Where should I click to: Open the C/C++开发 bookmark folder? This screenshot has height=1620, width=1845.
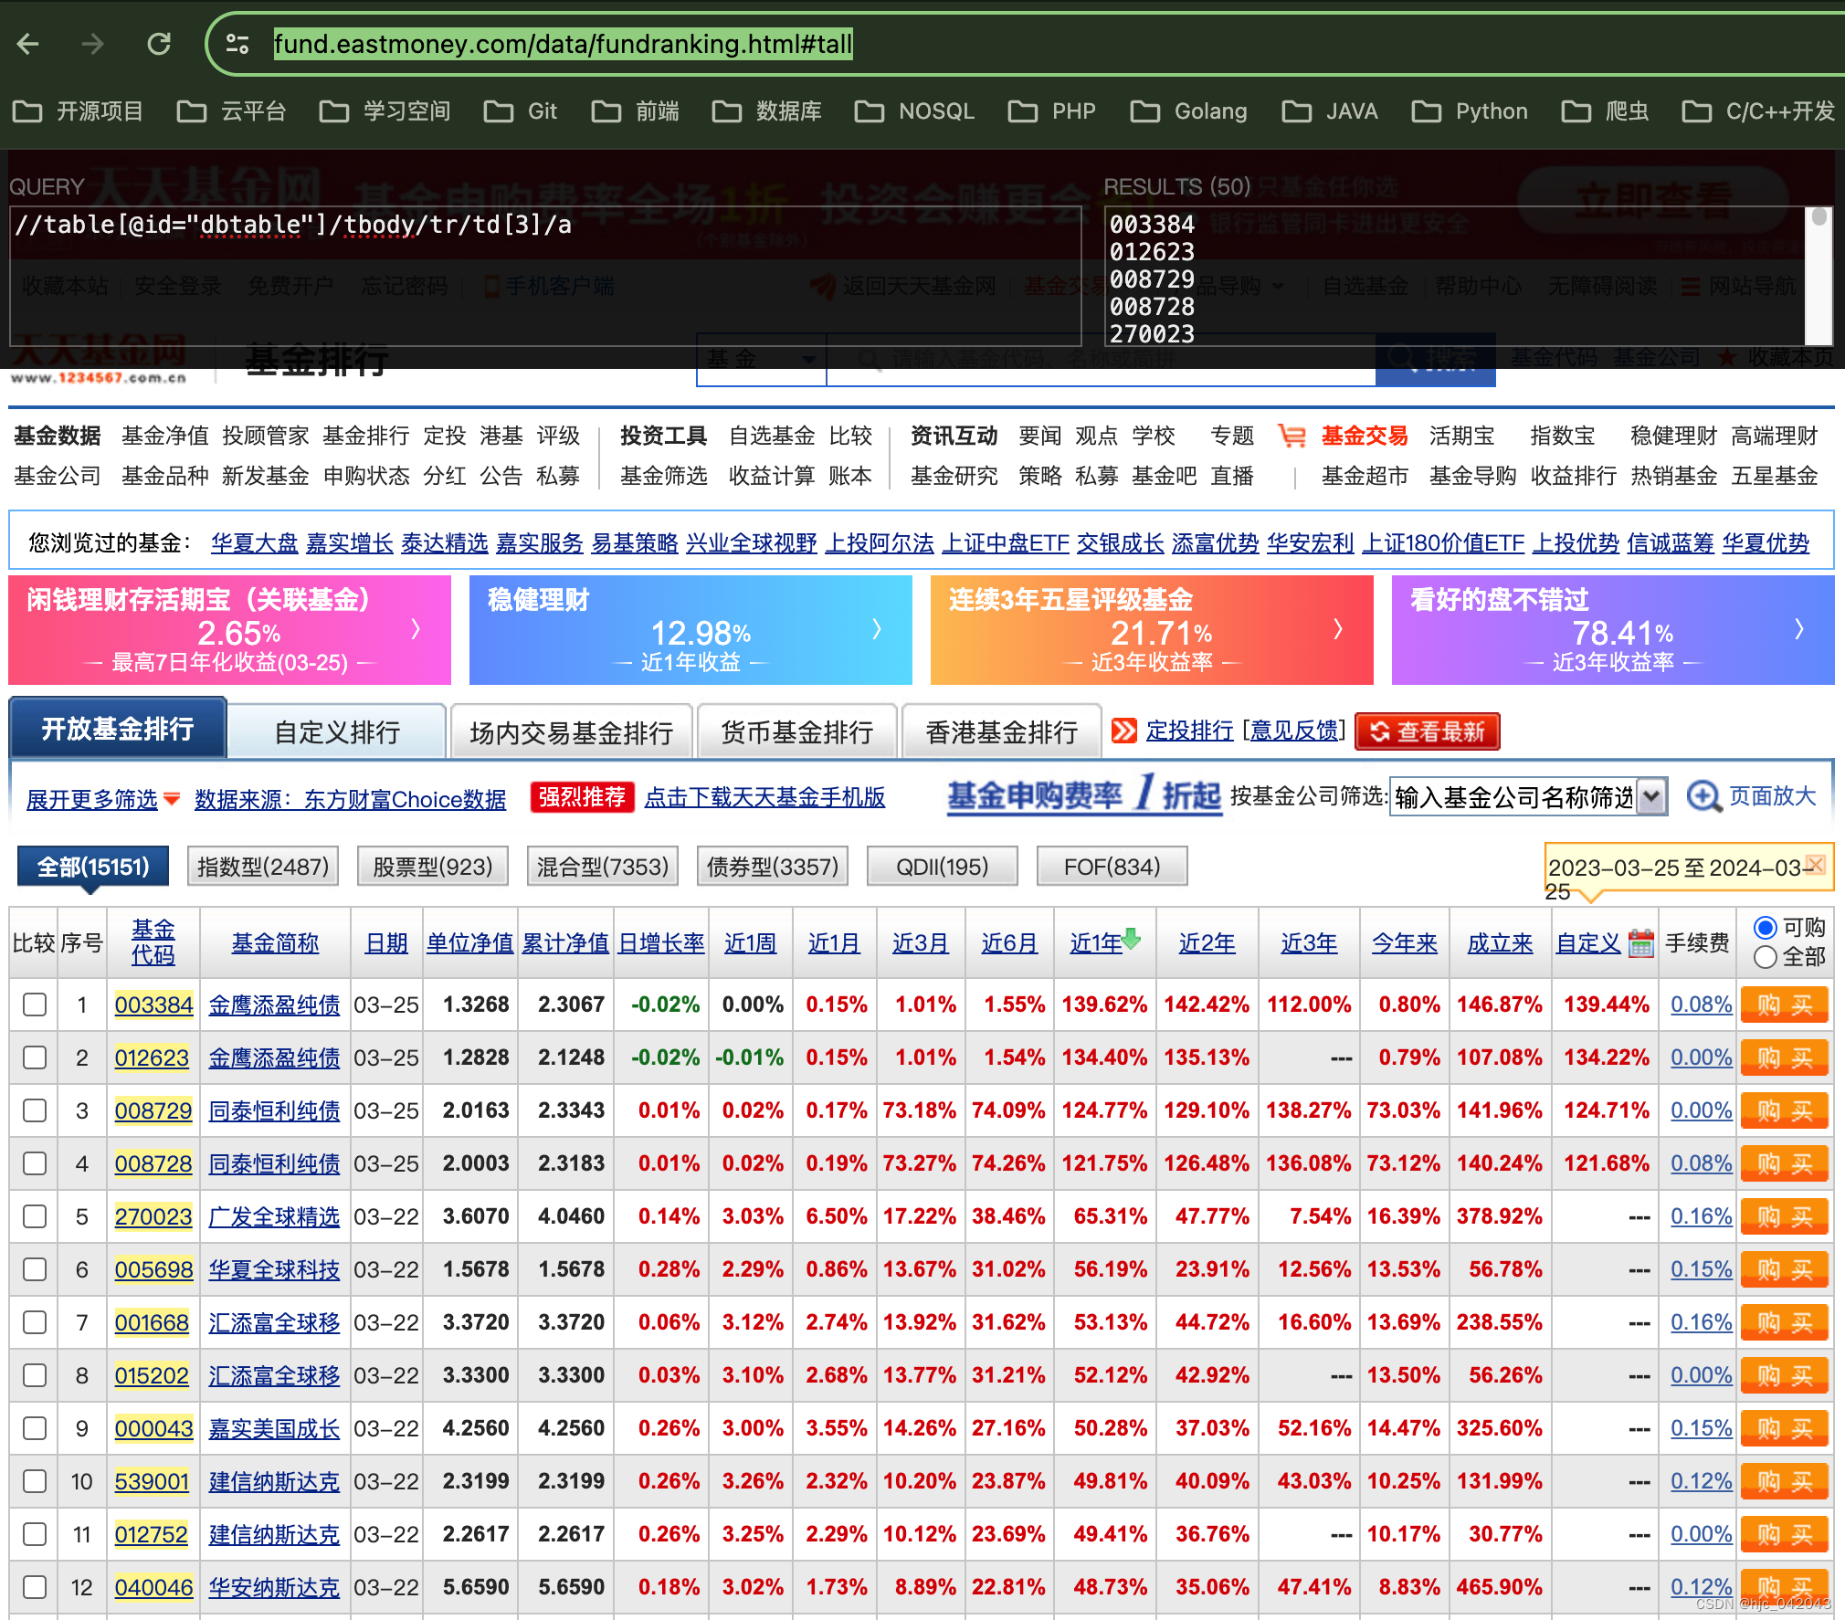pyautogui.click(x=1758, y=111)
